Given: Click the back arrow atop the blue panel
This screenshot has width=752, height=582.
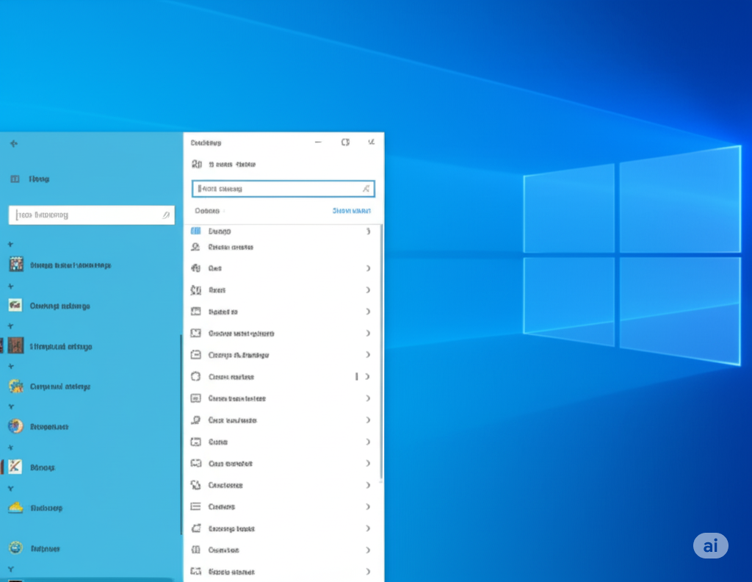Looking at the screenshot, I should pyautogui.click(x=14, y=143).
